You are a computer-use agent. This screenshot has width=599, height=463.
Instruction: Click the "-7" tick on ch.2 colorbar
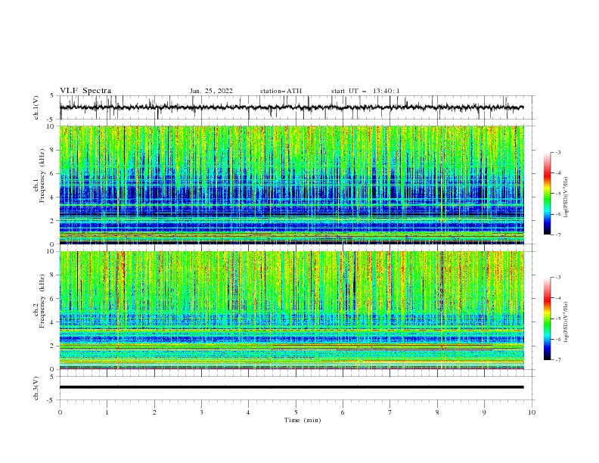[x=557, y=359]
